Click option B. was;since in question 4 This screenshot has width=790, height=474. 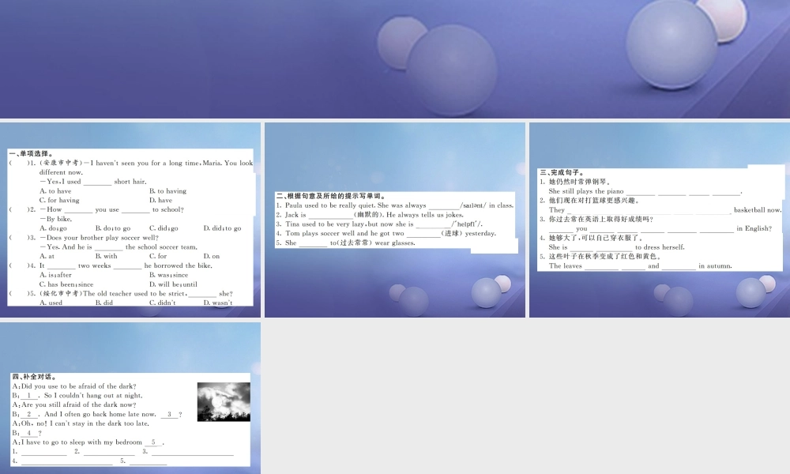168,275
